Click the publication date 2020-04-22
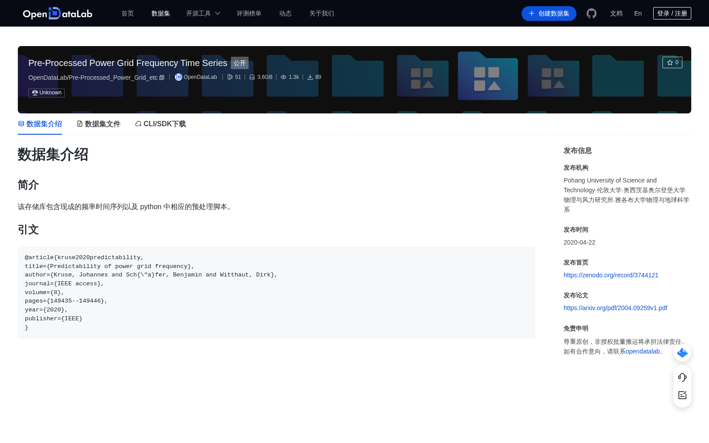 [580, 242]
